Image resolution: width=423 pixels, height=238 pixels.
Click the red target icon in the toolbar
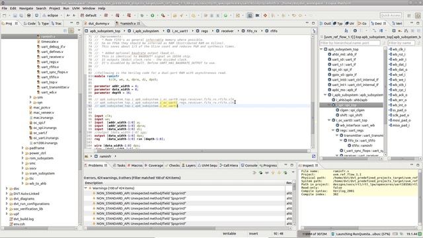click(265, 16)
